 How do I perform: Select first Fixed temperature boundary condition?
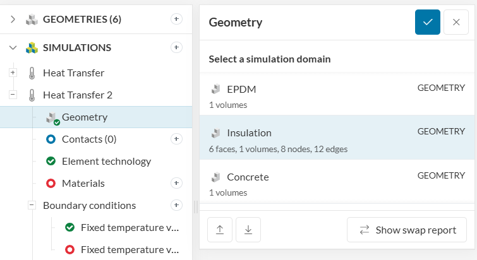(x=130, y=227)
